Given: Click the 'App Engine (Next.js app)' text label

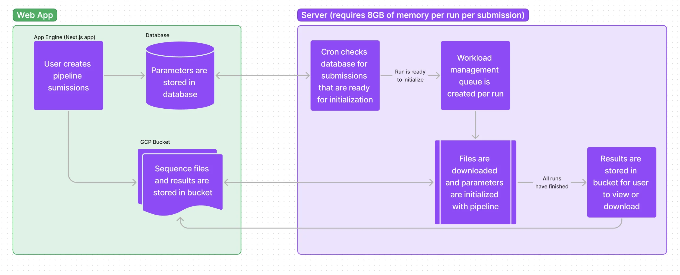Looking at the screenshot, I should [x=64, y=37].
